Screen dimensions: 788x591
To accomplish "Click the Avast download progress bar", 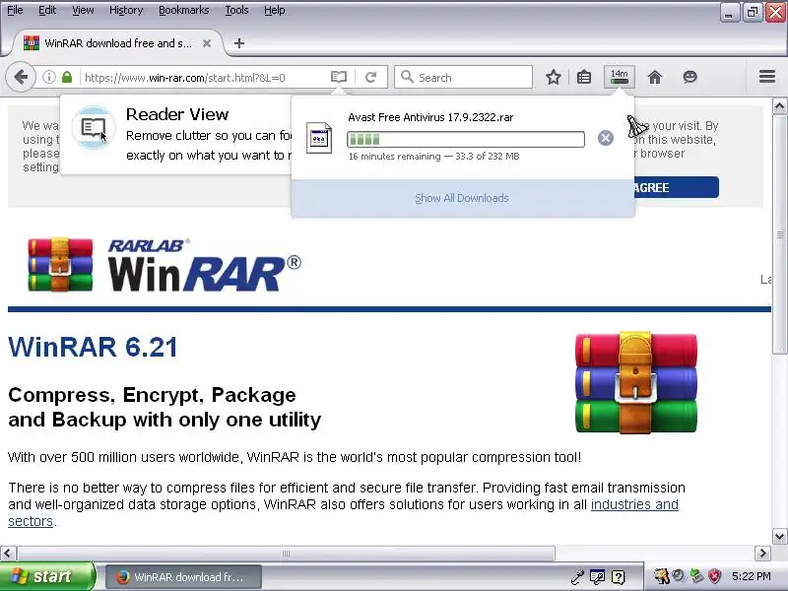I will tap(466, 139).
